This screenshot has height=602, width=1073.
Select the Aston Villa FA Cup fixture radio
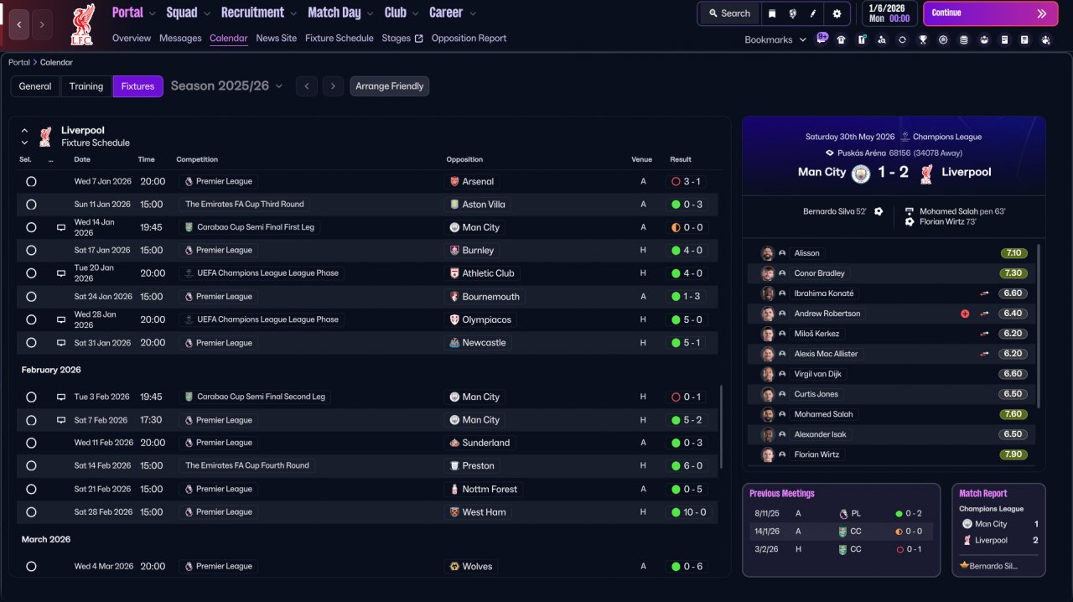pyautogui.click(x=31, y=205)
